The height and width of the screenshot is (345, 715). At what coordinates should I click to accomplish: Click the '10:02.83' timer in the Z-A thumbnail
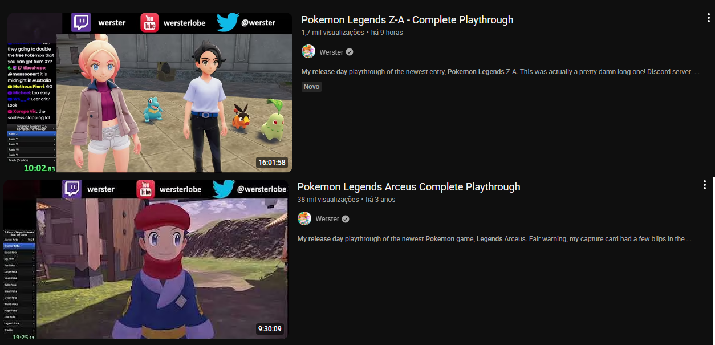pos(39,168)
